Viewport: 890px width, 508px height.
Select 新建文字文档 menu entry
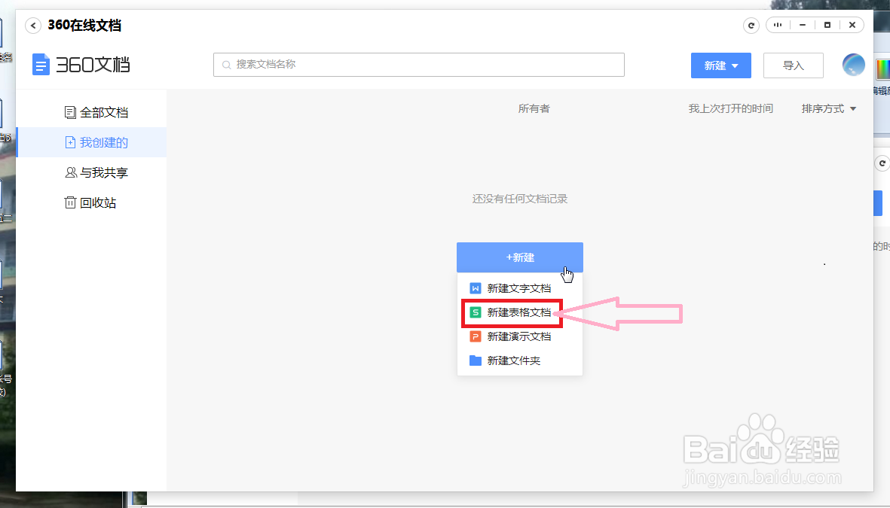click(x=520, y=288)
